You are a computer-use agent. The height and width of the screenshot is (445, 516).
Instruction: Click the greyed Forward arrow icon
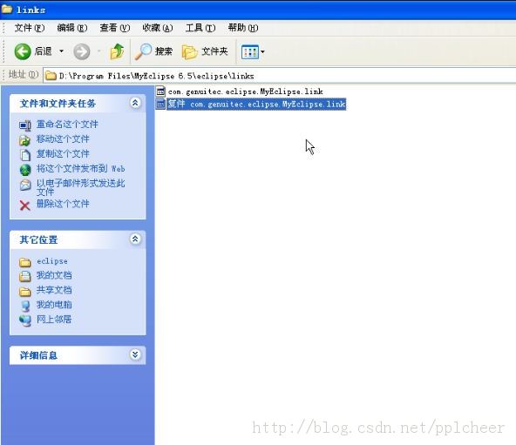pyautogui.click(x=81, y=51)
